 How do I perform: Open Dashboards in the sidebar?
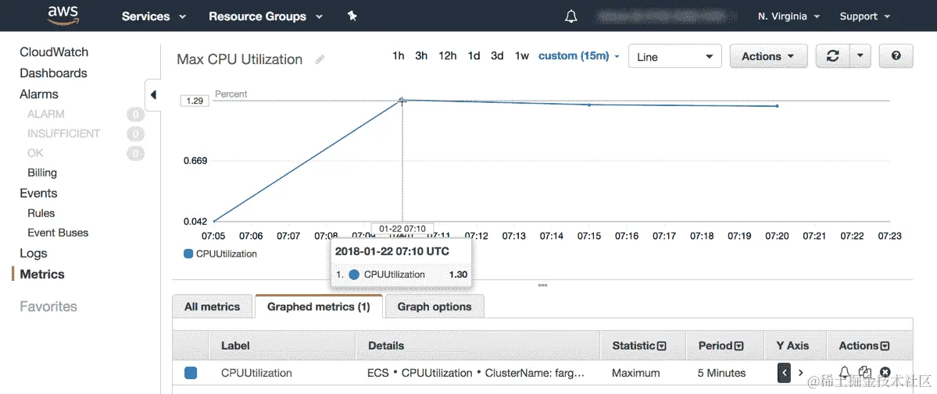coord(53,73)
